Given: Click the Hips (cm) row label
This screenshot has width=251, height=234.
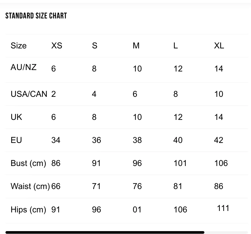Looking at the screenshot, I should [28, 210].
